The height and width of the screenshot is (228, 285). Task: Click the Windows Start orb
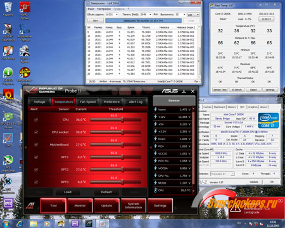(x=6, y=224)
